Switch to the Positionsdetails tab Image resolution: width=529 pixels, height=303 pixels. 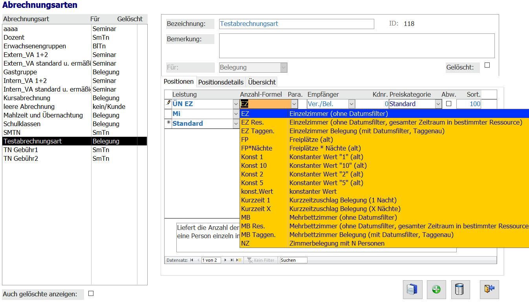coord(221,82)
